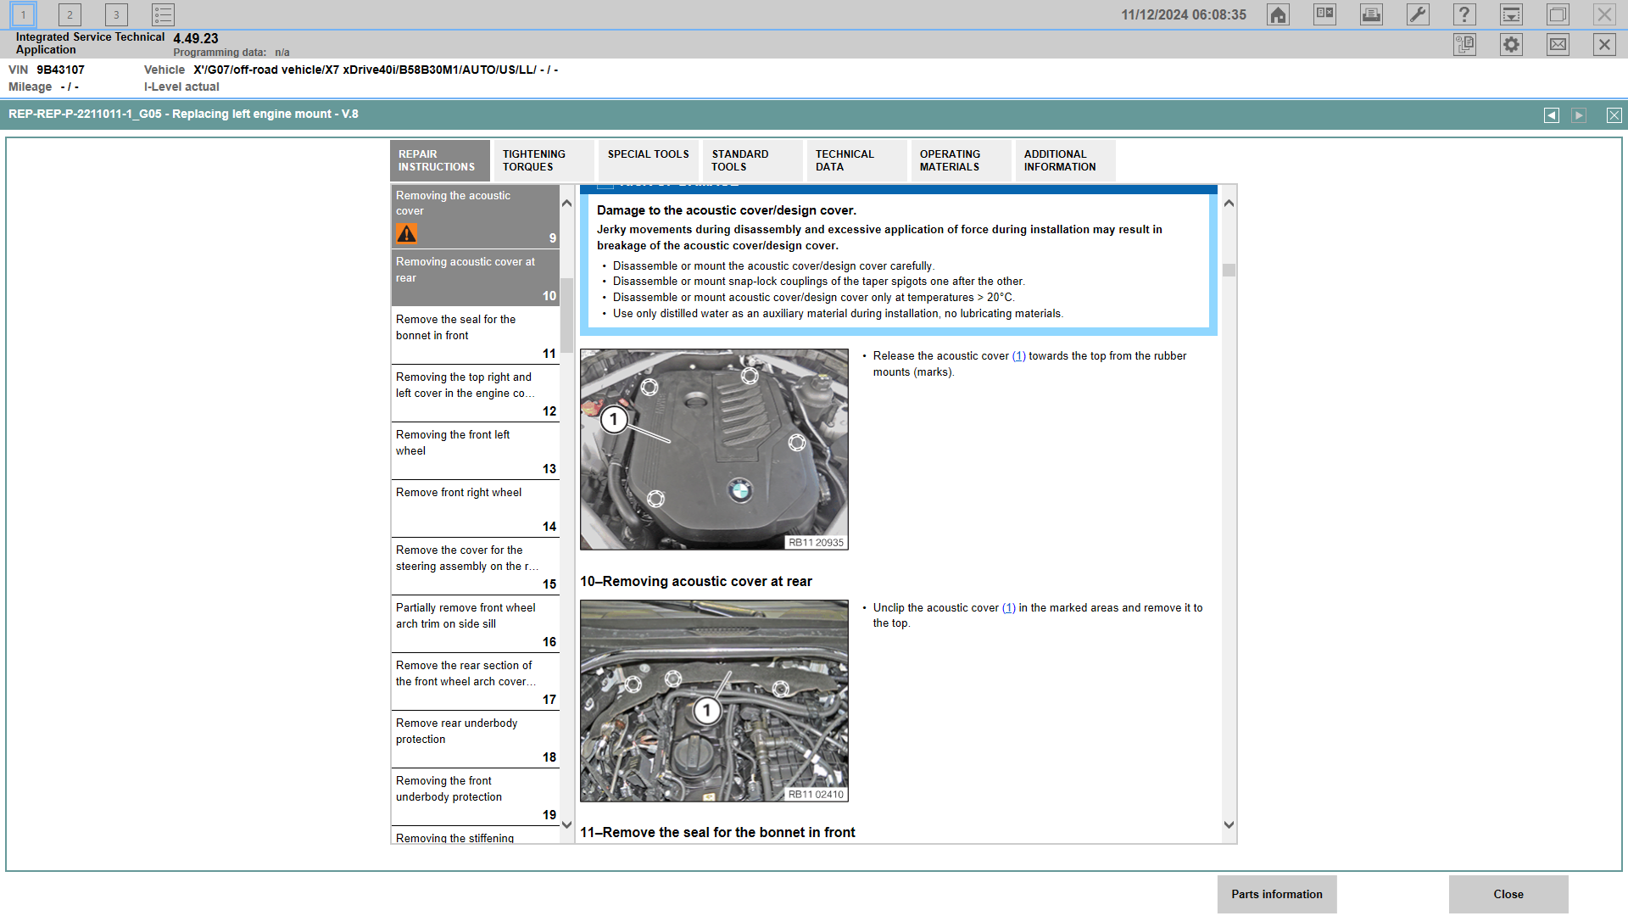Click the acoustic cover (1) link in step 10
Viewport: 1628px width, 916px height.
point(1008,608)
